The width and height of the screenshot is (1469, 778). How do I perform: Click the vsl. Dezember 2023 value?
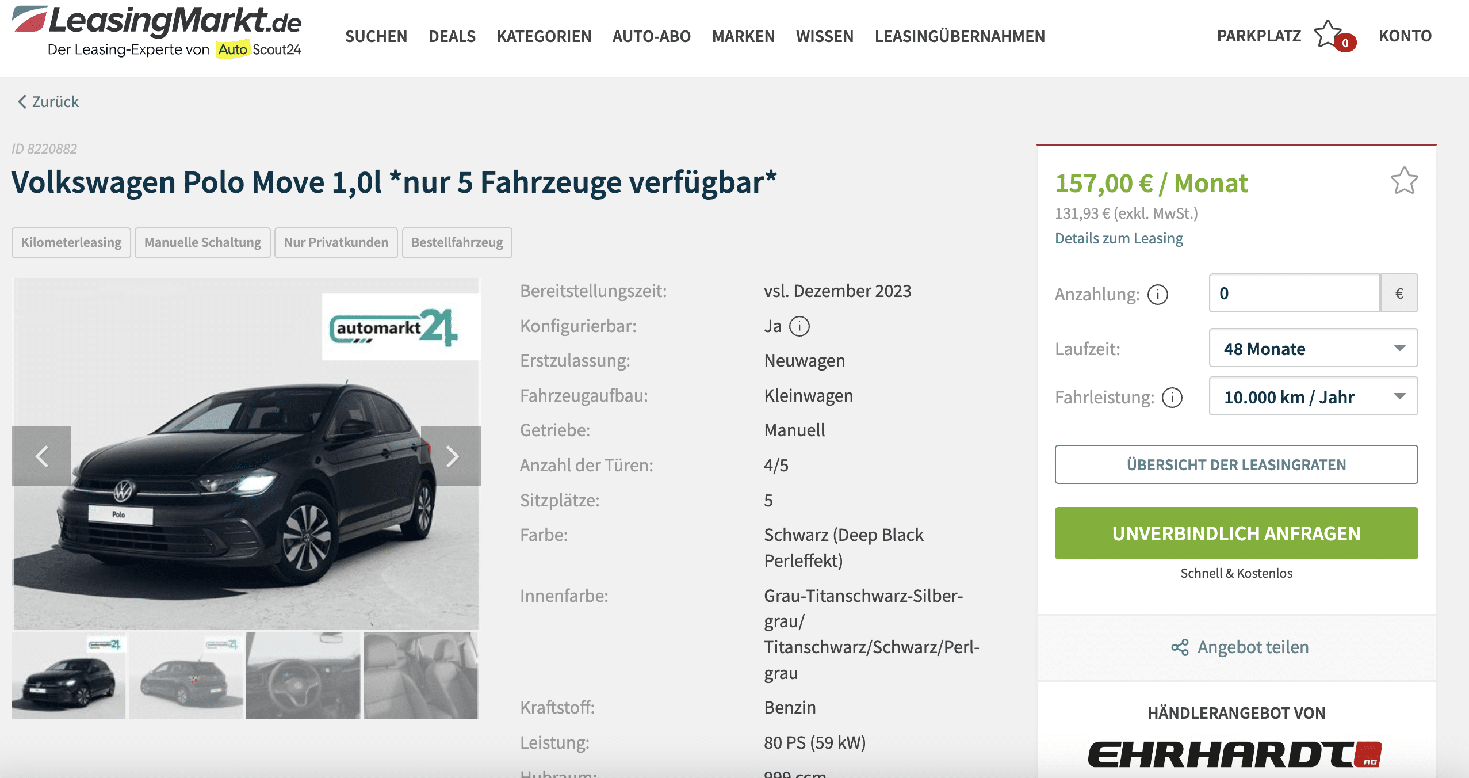tap(837, 291)
